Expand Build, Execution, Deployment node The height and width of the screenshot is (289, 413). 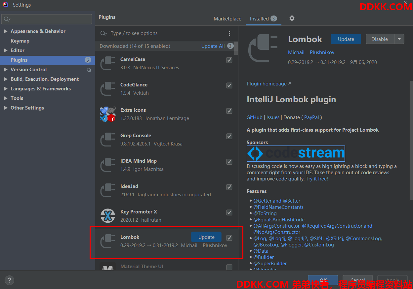pos(6,79)
